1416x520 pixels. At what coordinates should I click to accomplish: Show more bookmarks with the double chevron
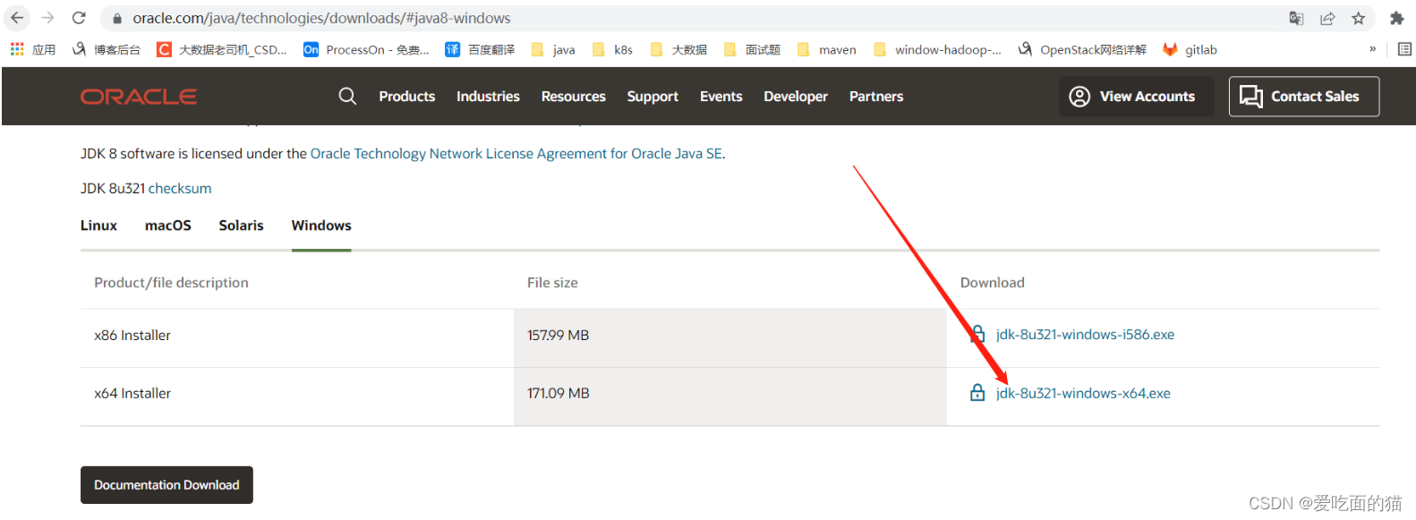pos(1372,49)
